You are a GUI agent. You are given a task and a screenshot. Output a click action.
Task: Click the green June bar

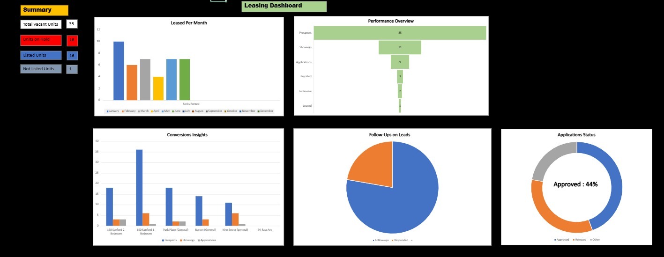[x=185, y=80]
